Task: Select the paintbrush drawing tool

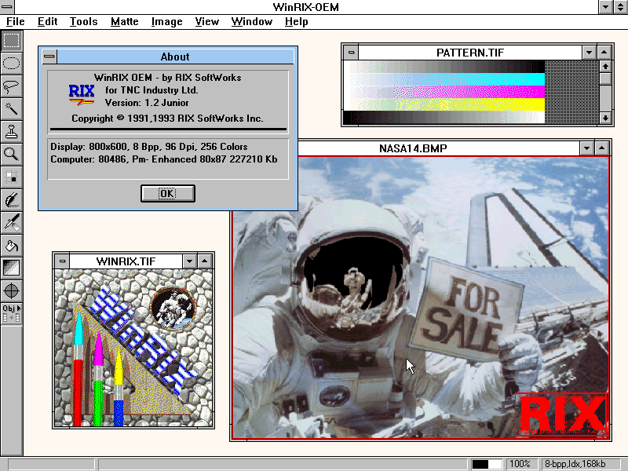Action: pos(11,200)
